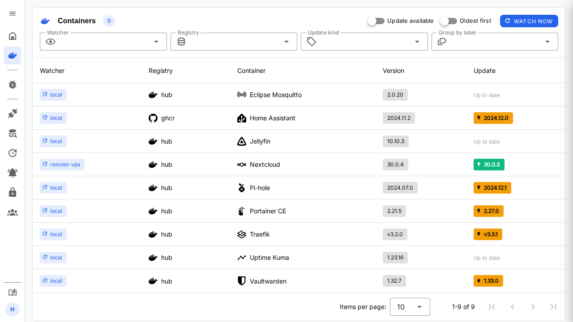Go to the Home sidebar icon
Viewport: 573px width, 322px height.
pos(13,36)
